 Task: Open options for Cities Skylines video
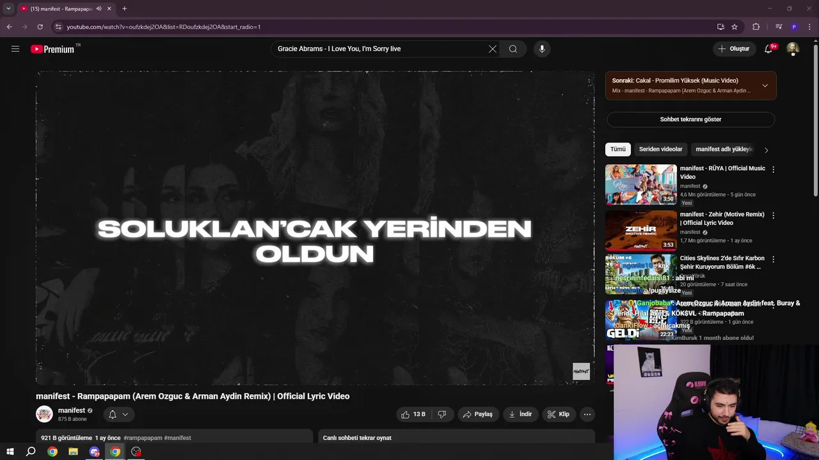point(773,259)
